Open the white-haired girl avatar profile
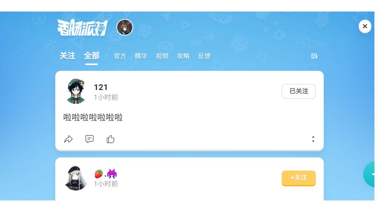This screenshot has height=212, width=379. tap(76, 178)
